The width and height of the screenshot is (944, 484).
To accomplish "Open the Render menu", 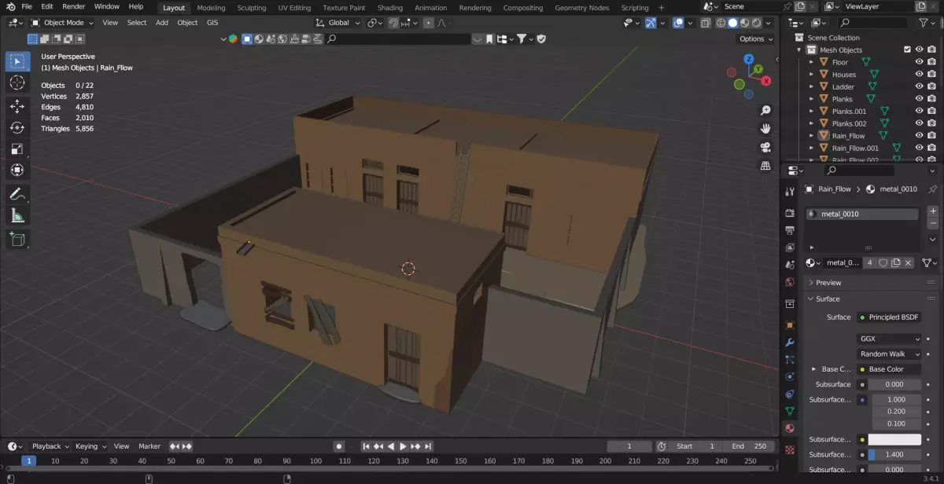I will [x=73, y=6].
